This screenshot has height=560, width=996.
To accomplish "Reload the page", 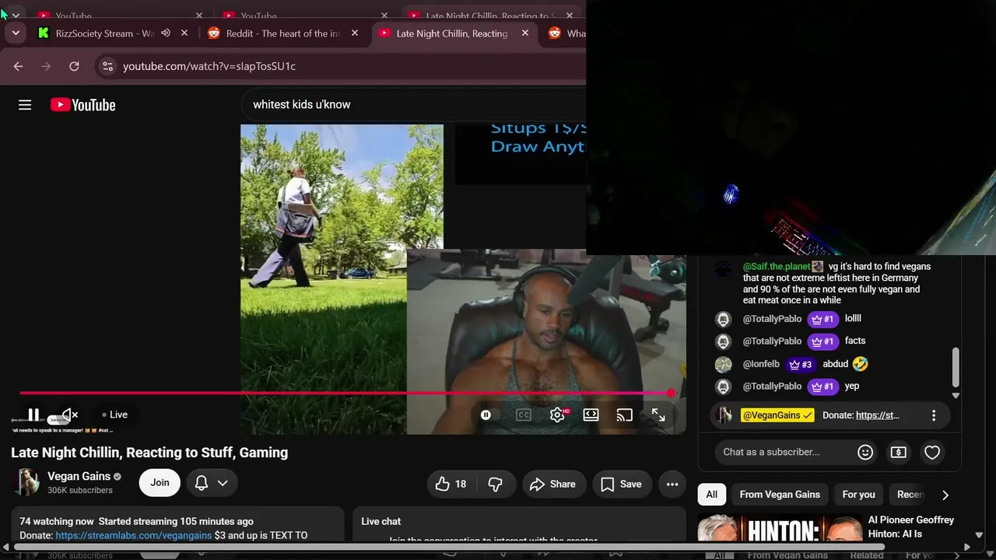I will point(74,66).
